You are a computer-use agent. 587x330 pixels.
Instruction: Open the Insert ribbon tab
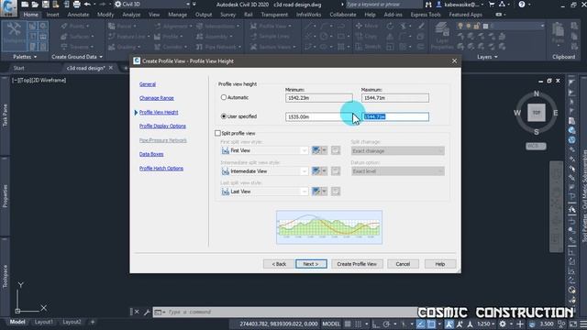(x=53, y=15)
